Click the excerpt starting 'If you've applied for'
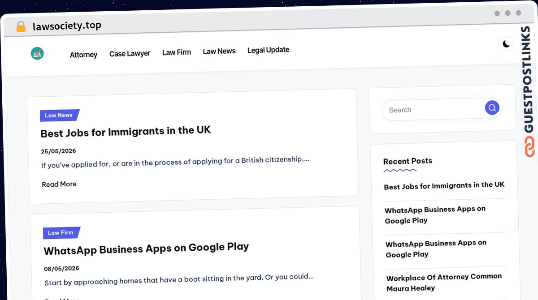 click(x=175, y=162)
